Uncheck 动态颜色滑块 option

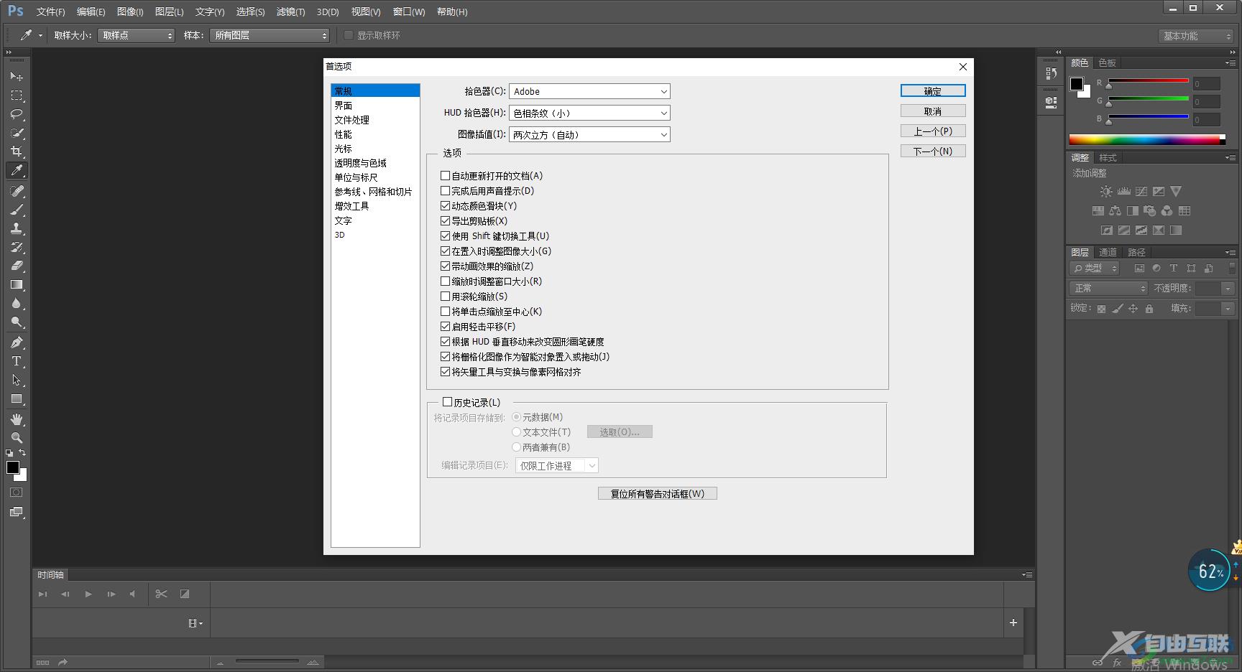445,205
